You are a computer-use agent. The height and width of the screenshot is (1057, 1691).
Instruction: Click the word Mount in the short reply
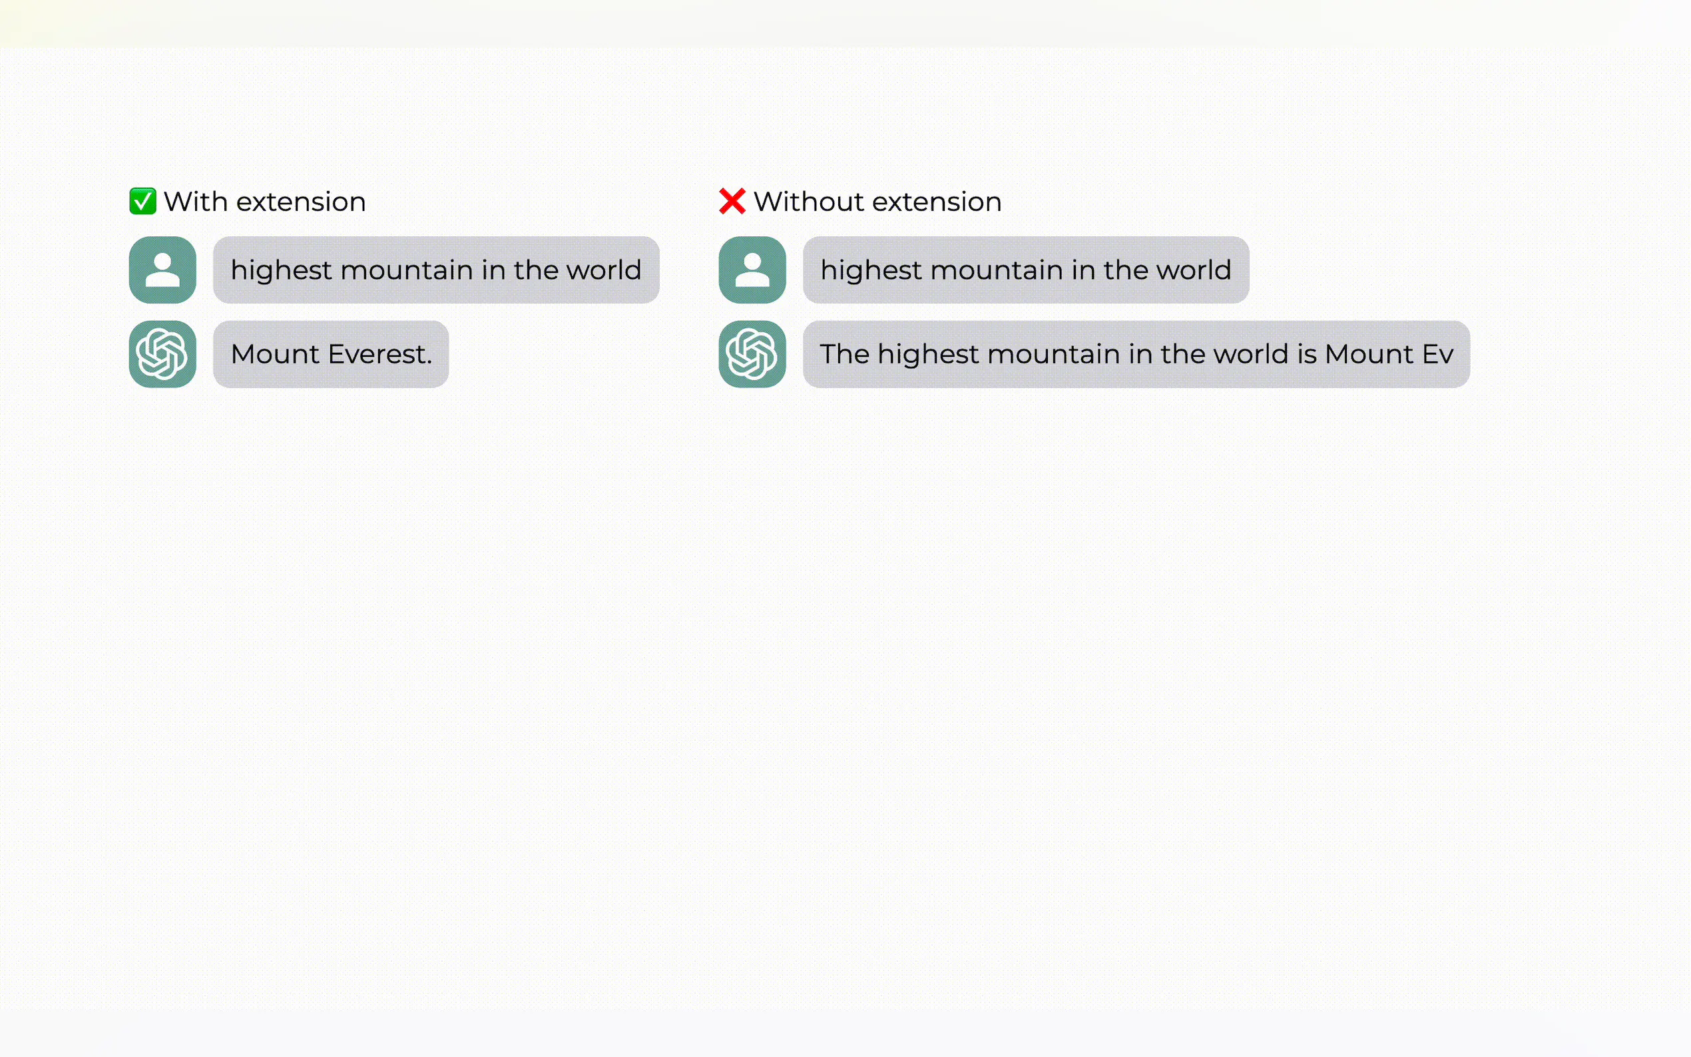[276, 354]
